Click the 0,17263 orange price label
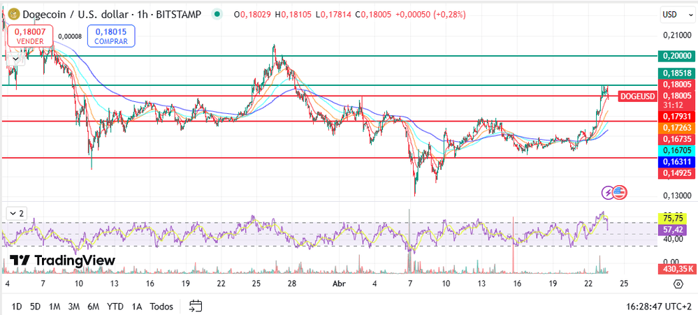This screenshot has width=698, height=315. (676, 128)
